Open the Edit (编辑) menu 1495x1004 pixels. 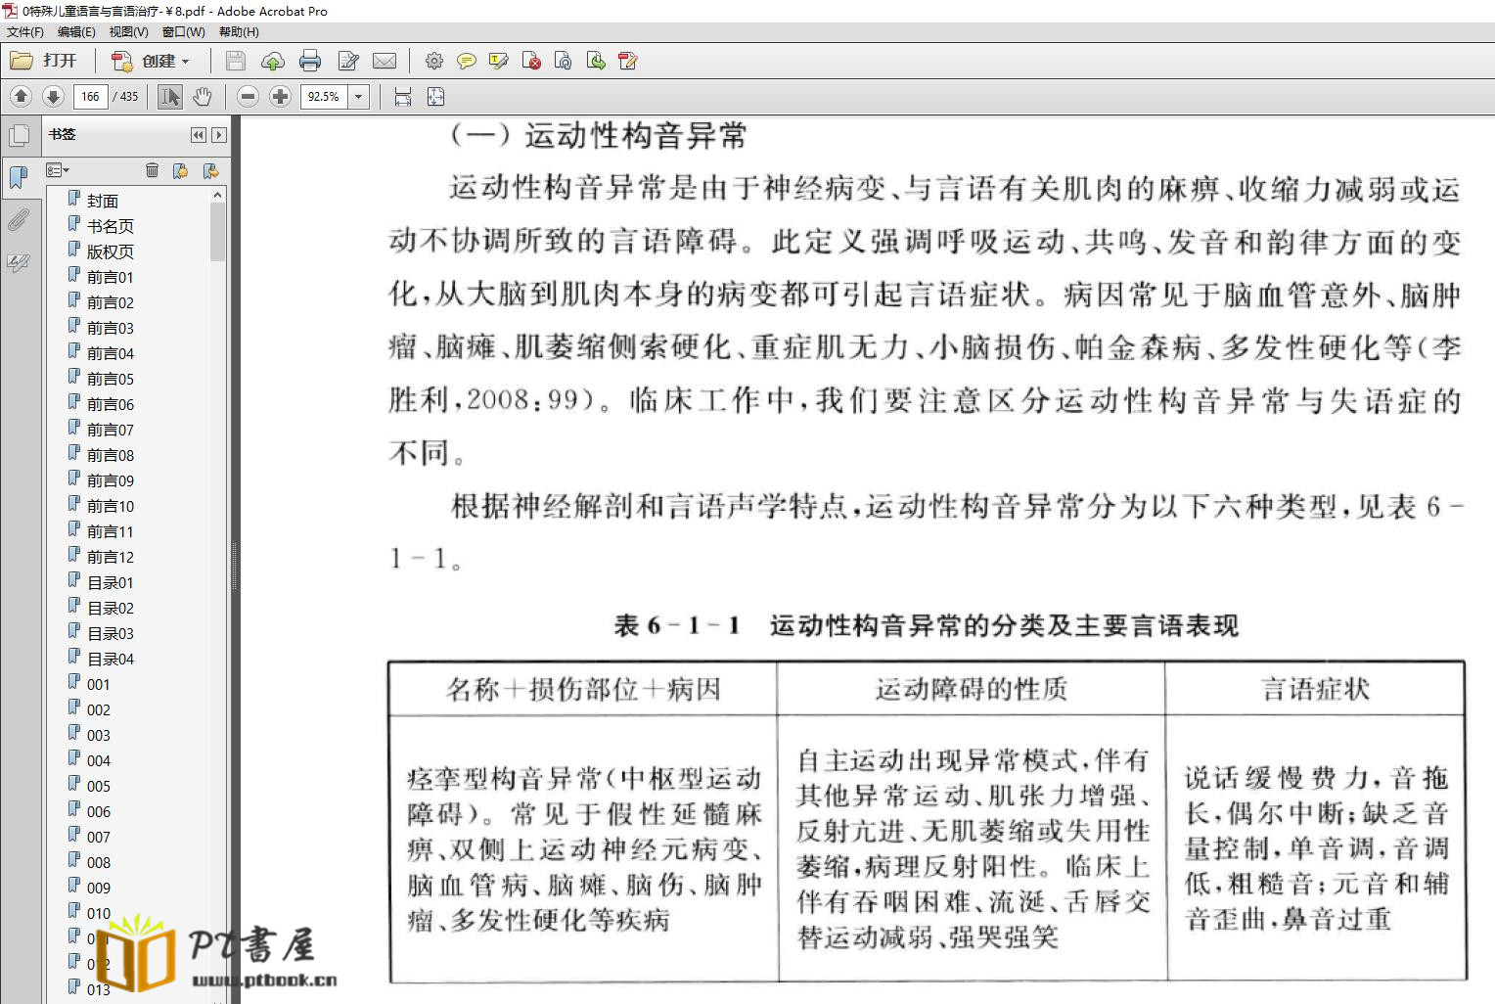point(76,32)
